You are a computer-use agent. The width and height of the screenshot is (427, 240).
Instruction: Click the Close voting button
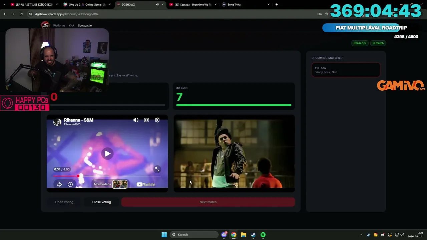(101, 202)
